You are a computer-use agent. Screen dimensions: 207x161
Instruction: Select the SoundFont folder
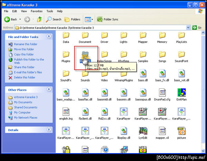tap(181, 57)
